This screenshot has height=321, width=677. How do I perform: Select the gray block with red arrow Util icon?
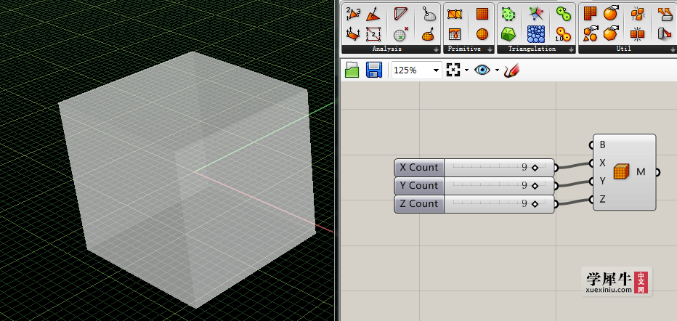point(665,33)
